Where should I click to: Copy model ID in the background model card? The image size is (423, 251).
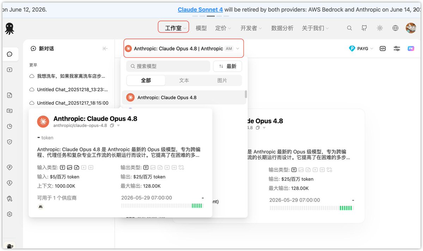258,128
